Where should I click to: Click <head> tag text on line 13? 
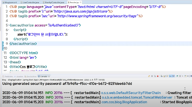pyautogui.click(x=15, y=62)
